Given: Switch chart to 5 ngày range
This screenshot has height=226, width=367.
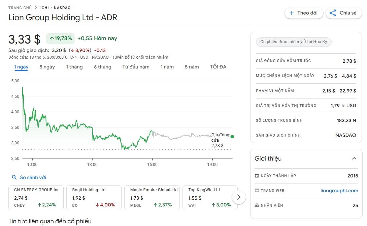Looking at the screenshot, I should (x=47, y=67).
